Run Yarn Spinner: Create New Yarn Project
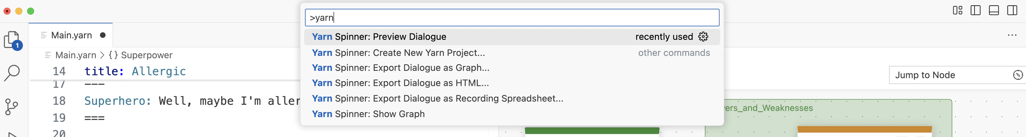This screenshot has width=1026, height=137. [398, 53]
